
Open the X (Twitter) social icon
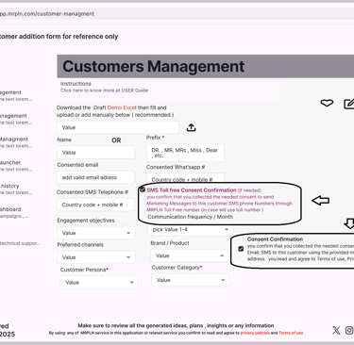(336, 330)
